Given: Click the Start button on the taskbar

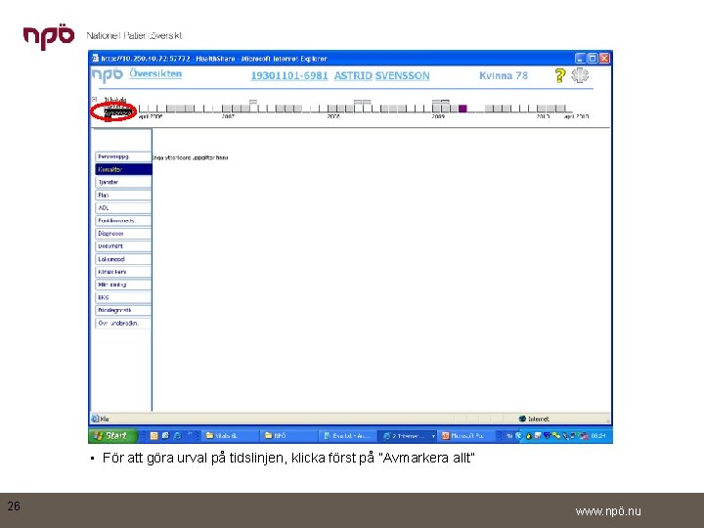Looking at the screenshot, I should click(111, 435).
